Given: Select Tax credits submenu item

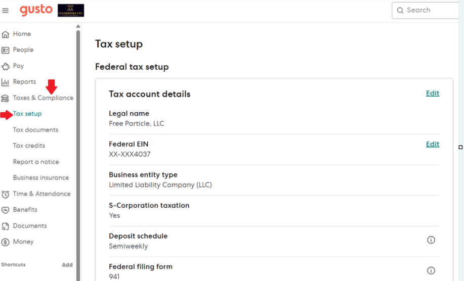Looking at the screenshot, I should pyautogui.click(x=29, y=146).
